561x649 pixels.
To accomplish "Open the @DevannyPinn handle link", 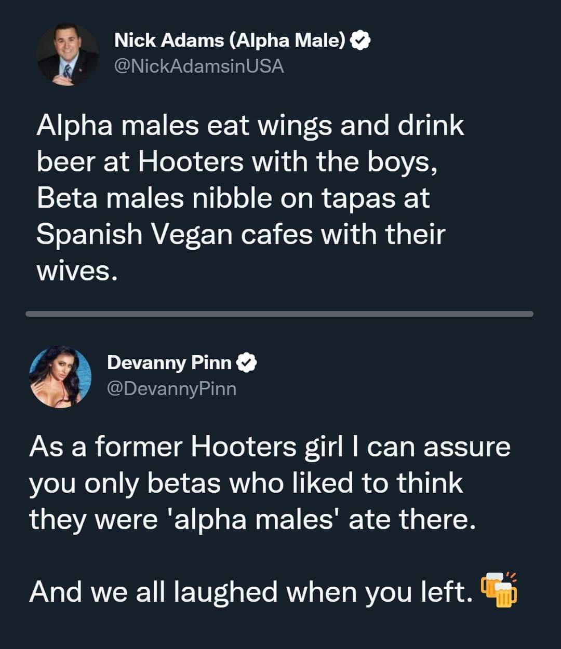I will (x=171, y=388).
